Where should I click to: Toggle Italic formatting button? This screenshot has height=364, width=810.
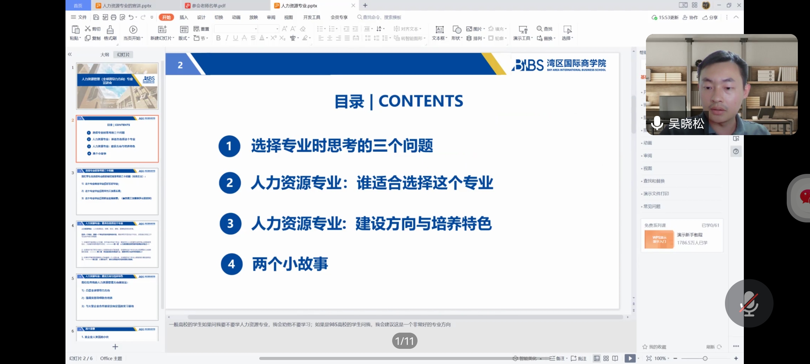(x=227, y=38)
